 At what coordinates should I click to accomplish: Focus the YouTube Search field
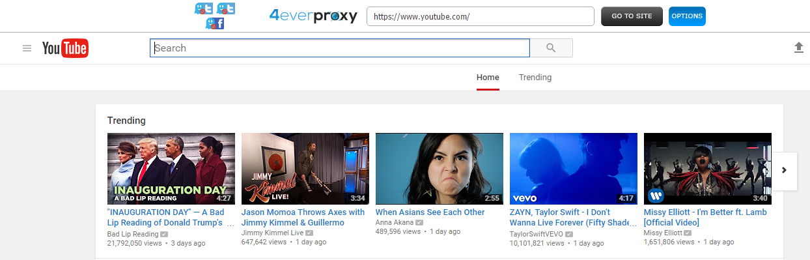[340, 48]
